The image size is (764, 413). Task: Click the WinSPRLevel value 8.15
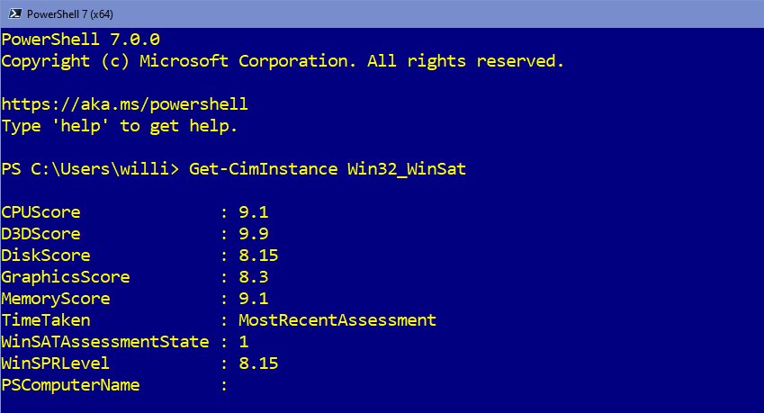click(x=258, y=364)
